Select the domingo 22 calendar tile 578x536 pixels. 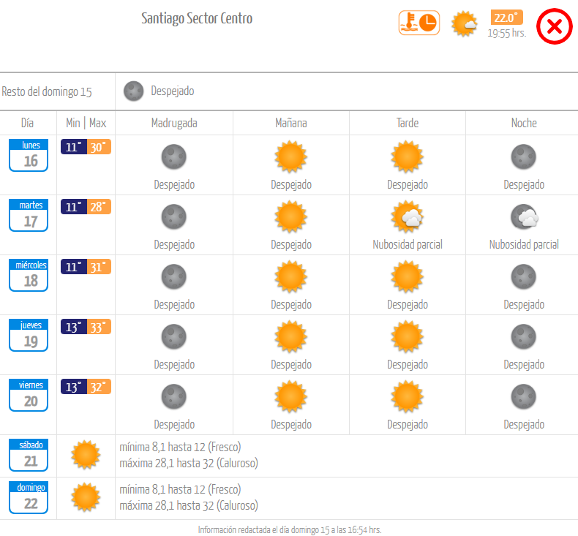pos(29,497)
